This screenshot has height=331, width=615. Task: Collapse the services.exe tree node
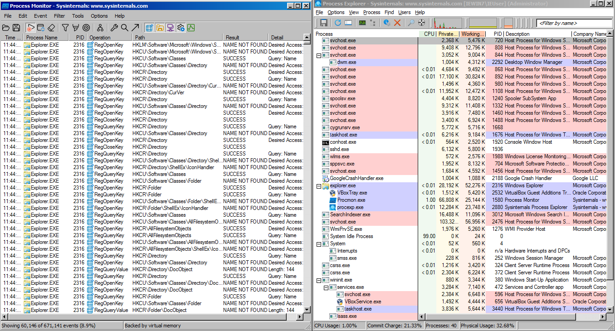[x=326, y=287]
